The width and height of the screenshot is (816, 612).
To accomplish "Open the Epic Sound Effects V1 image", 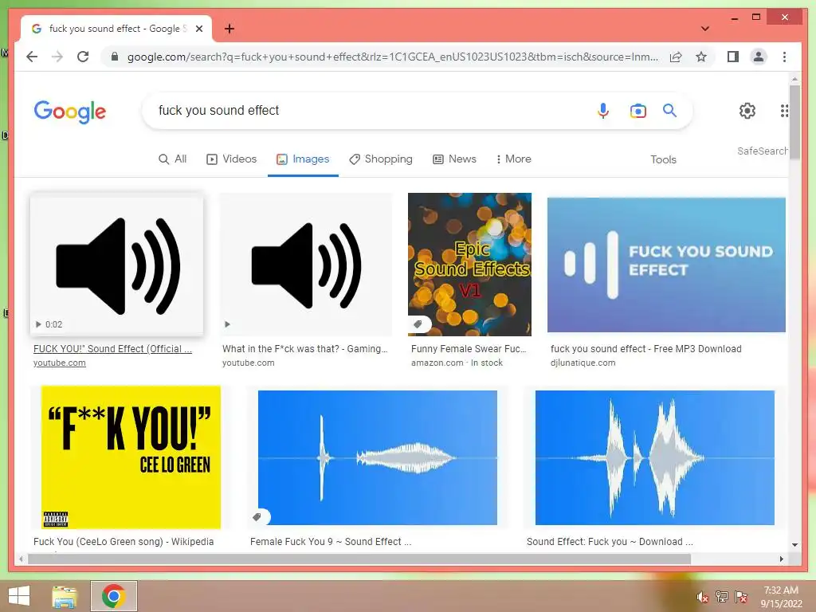I will tap(469, 265).
